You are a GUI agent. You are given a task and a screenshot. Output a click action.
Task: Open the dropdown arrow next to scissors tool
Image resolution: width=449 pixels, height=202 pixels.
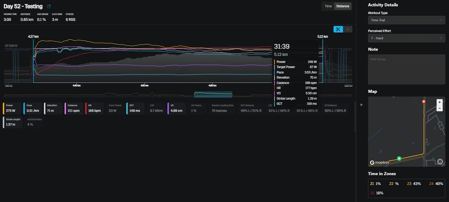(348, 29)
